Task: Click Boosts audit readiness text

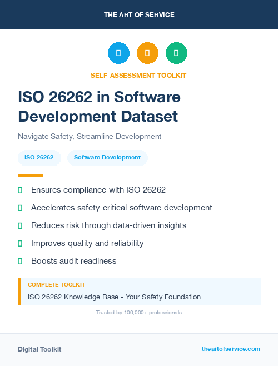Action: [x=74, y=261]
